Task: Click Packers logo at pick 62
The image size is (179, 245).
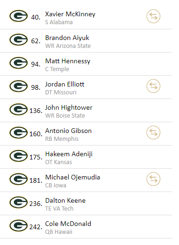Action: point(19,40)
